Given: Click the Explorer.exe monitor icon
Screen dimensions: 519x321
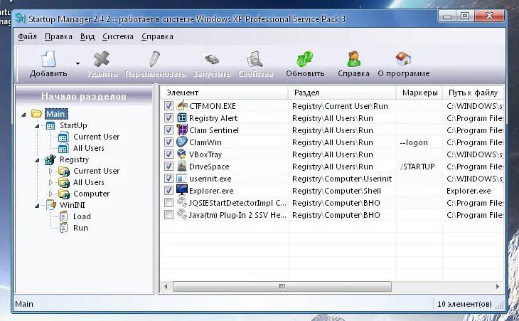Looking at the screenshot, I should [x=182, y=191].
